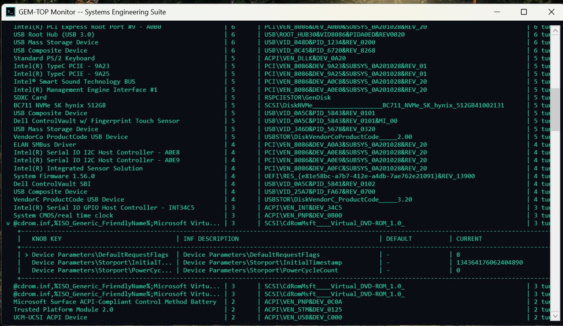Screen dimensions: 563x326
Task: Click the terminal app icon in title bar
Action: pos(10,12)
